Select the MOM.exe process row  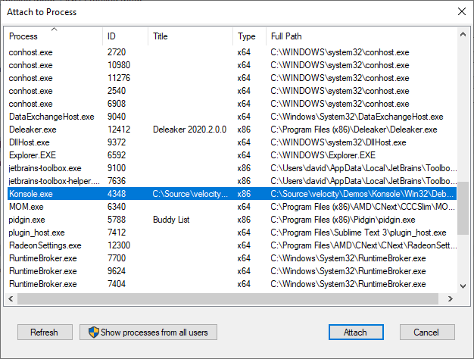[x=232, y=207]
